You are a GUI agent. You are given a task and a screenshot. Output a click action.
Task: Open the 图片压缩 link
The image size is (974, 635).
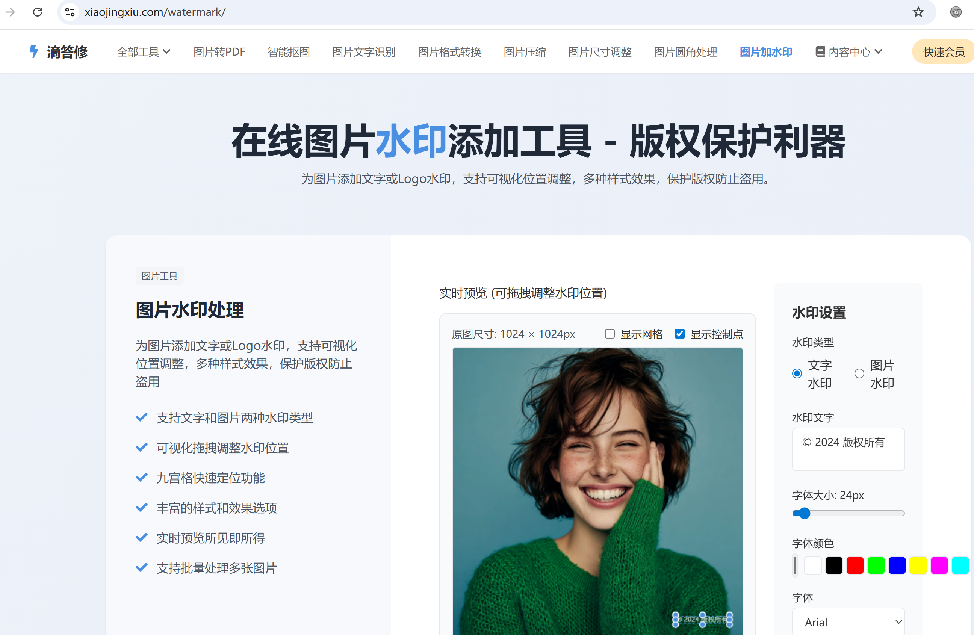524,52
